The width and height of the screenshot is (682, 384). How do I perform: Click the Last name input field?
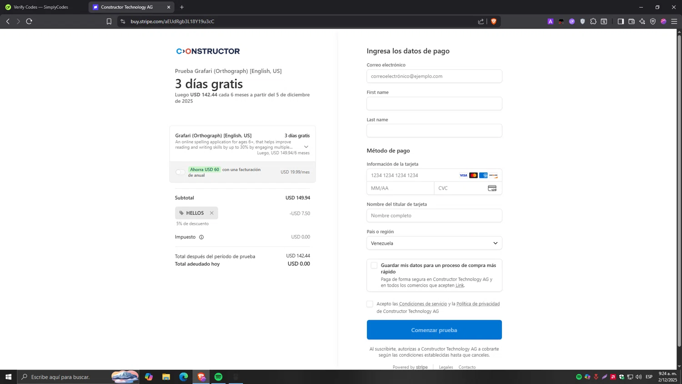(434, 131)
